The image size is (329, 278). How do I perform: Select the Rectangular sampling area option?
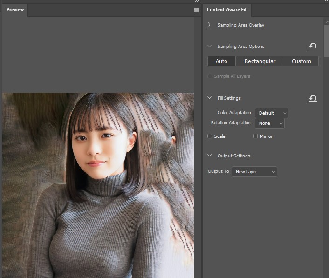[x=260, y=61]
